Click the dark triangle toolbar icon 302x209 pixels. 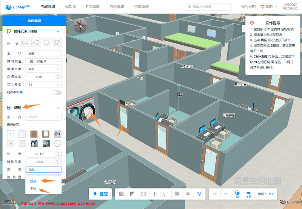tap(133, 194)
